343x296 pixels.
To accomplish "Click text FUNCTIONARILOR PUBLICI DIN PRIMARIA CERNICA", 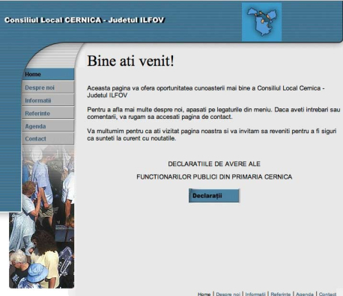I will click(214, 177).
